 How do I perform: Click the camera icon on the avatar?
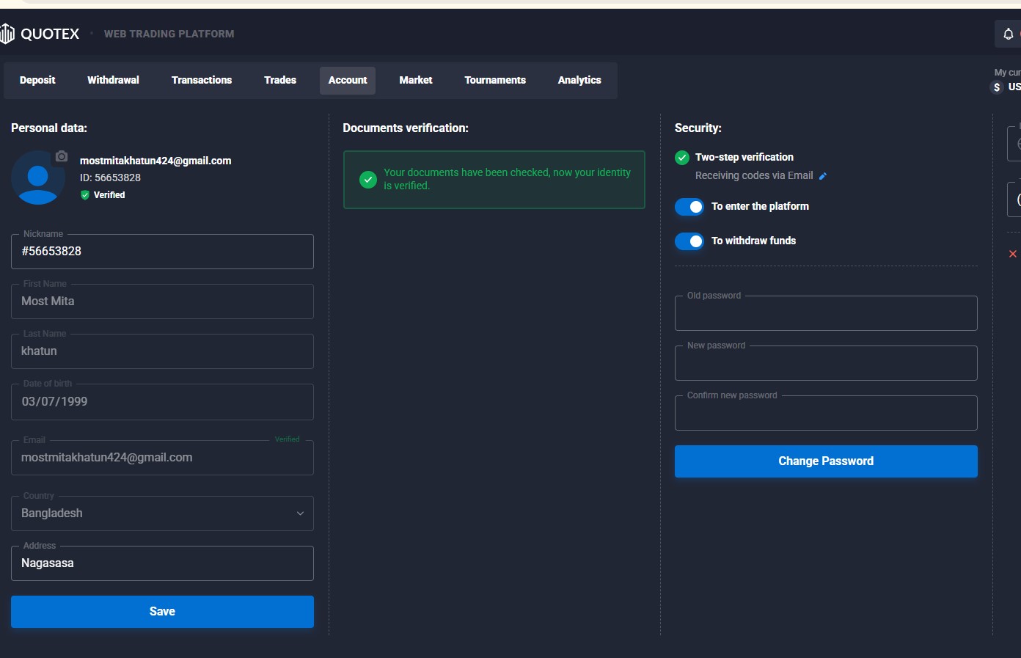[x=62, y=156]
